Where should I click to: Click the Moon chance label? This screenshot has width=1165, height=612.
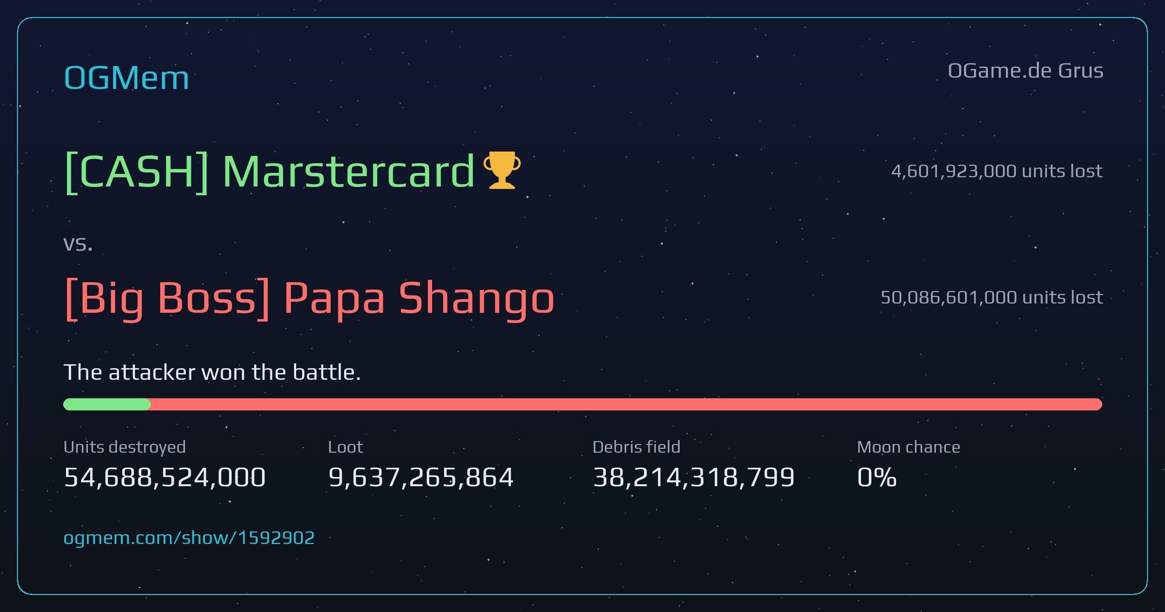tap(909, 447)
